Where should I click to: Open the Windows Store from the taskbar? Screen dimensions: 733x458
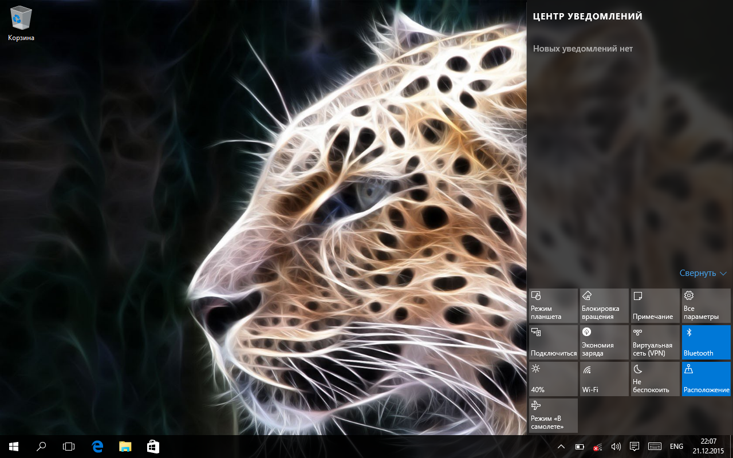pyautogui.click(x=153, y=447)
